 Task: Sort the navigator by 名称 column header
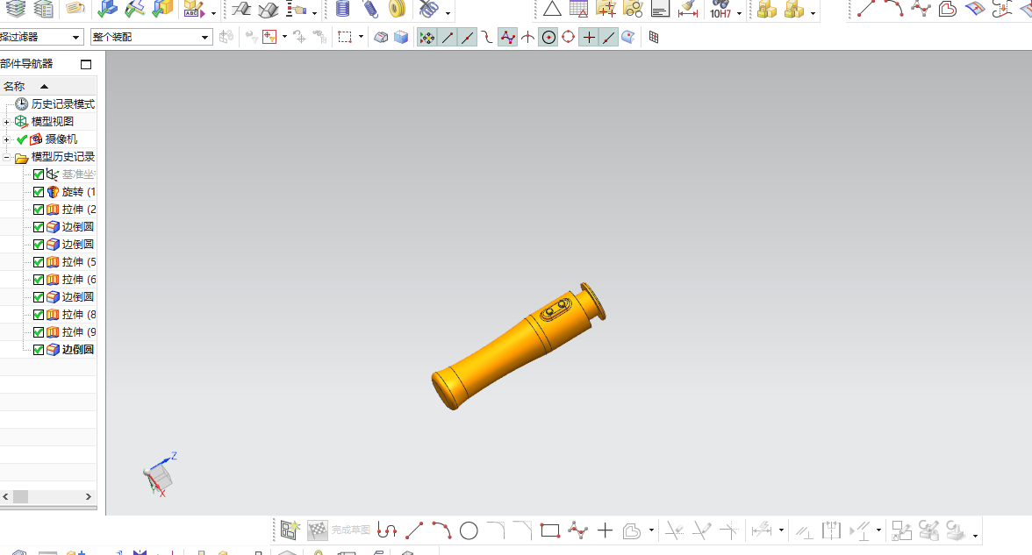(x=48, y=86)
